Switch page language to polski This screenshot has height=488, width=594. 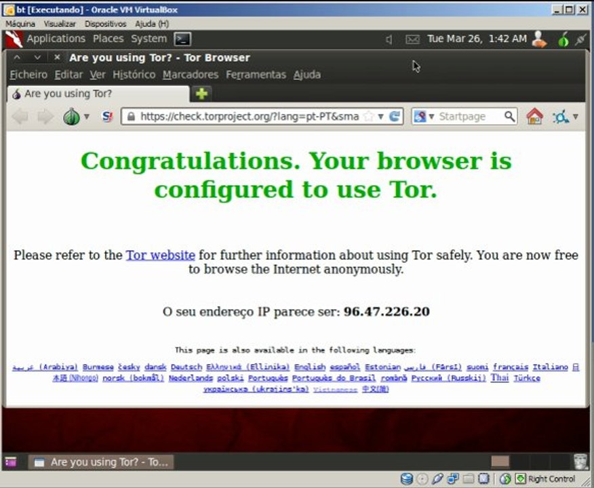coord(231,378)
